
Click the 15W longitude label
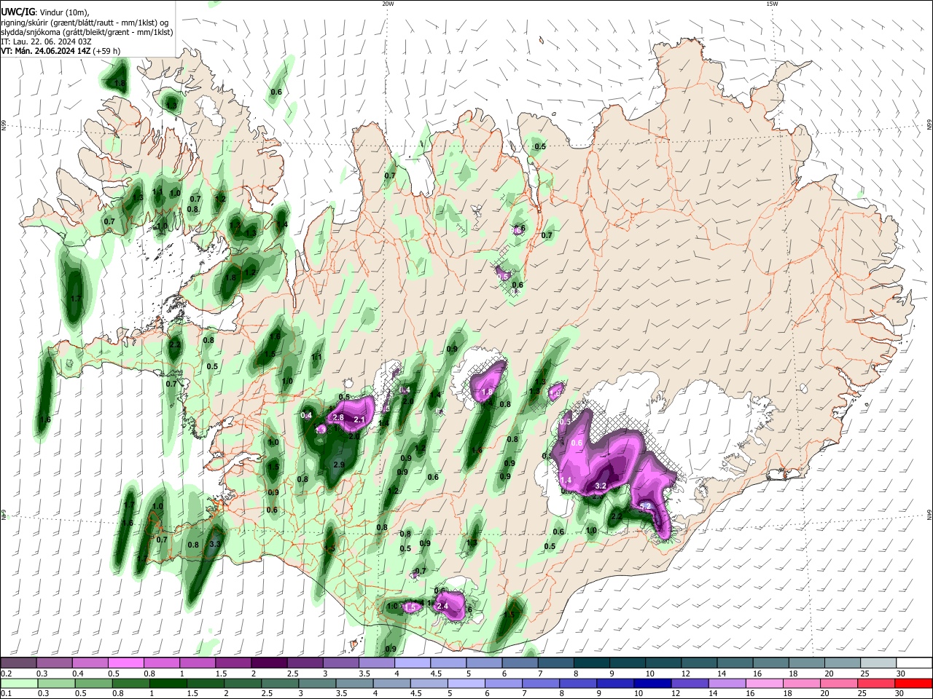tap(772, 4)
